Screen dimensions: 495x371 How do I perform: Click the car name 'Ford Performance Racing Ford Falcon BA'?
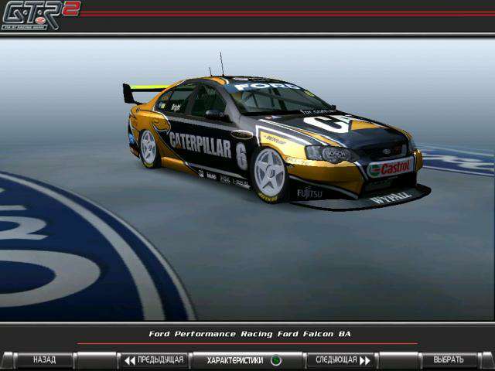coord(250,334)
